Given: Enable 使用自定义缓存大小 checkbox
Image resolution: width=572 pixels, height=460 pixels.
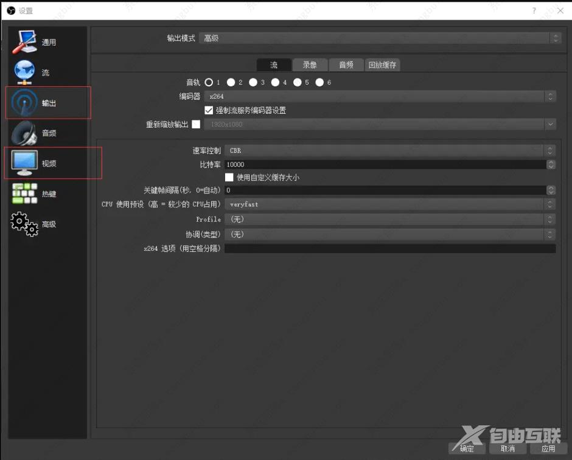Looking at the screenshot, I should pos(229,177).
